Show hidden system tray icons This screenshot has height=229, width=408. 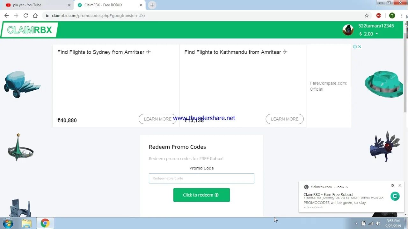(x=356, y=223)
